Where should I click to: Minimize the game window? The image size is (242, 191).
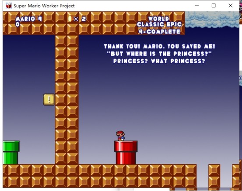[197, 6]
